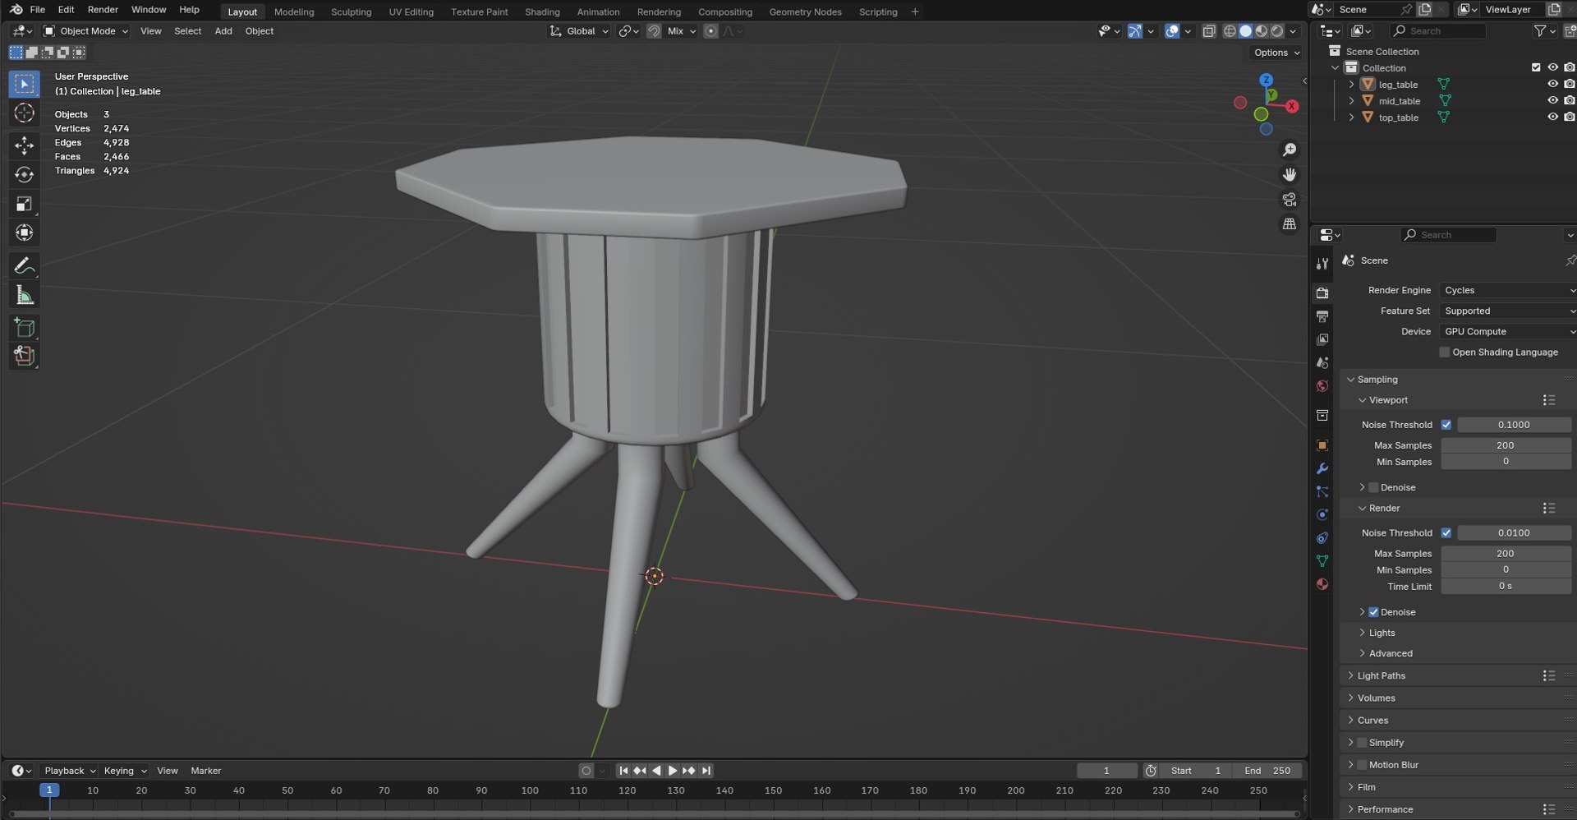Toggle camera view icon in viewport
Image resolution: width=1577 pixels, height=820 pixels.
pyautogui.click(x=1290, y=199)
